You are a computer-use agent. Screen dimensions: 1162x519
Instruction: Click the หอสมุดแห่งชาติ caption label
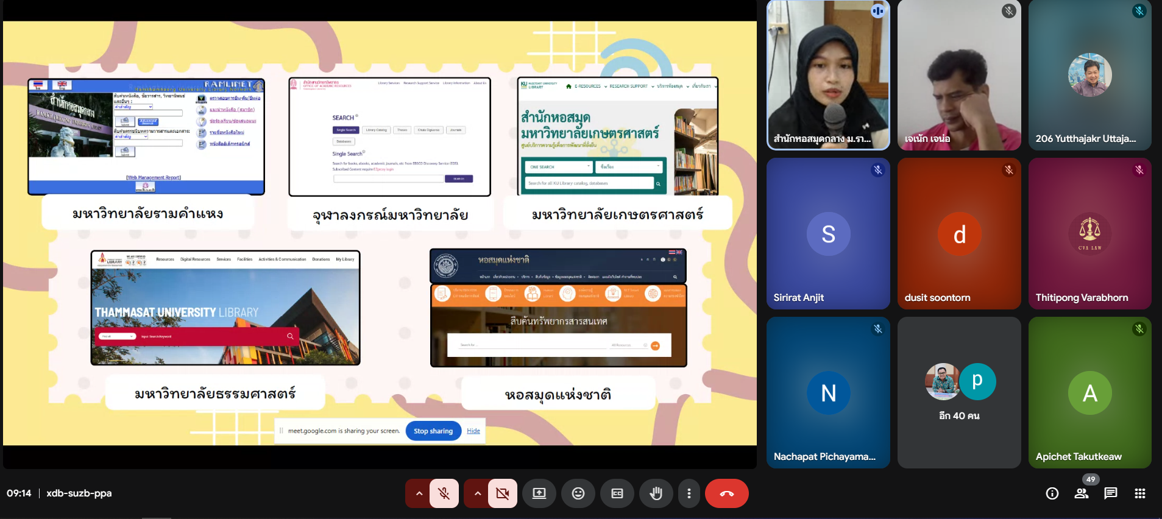tap(558, 394)
